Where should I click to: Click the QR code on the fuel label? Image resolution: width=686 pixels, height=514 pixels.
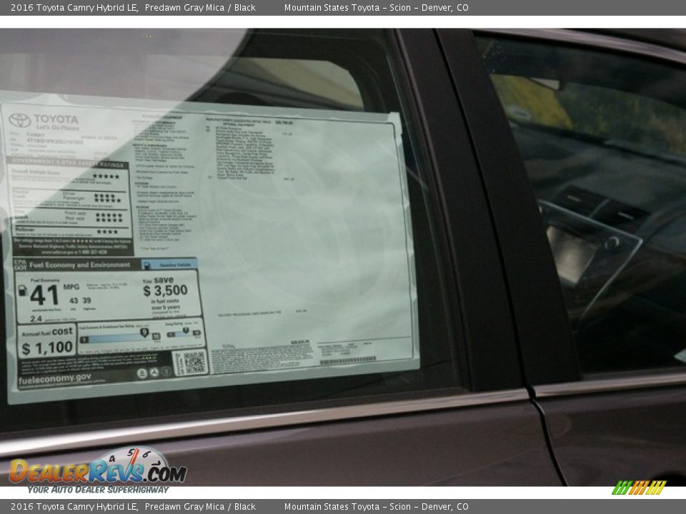point(190,363)
